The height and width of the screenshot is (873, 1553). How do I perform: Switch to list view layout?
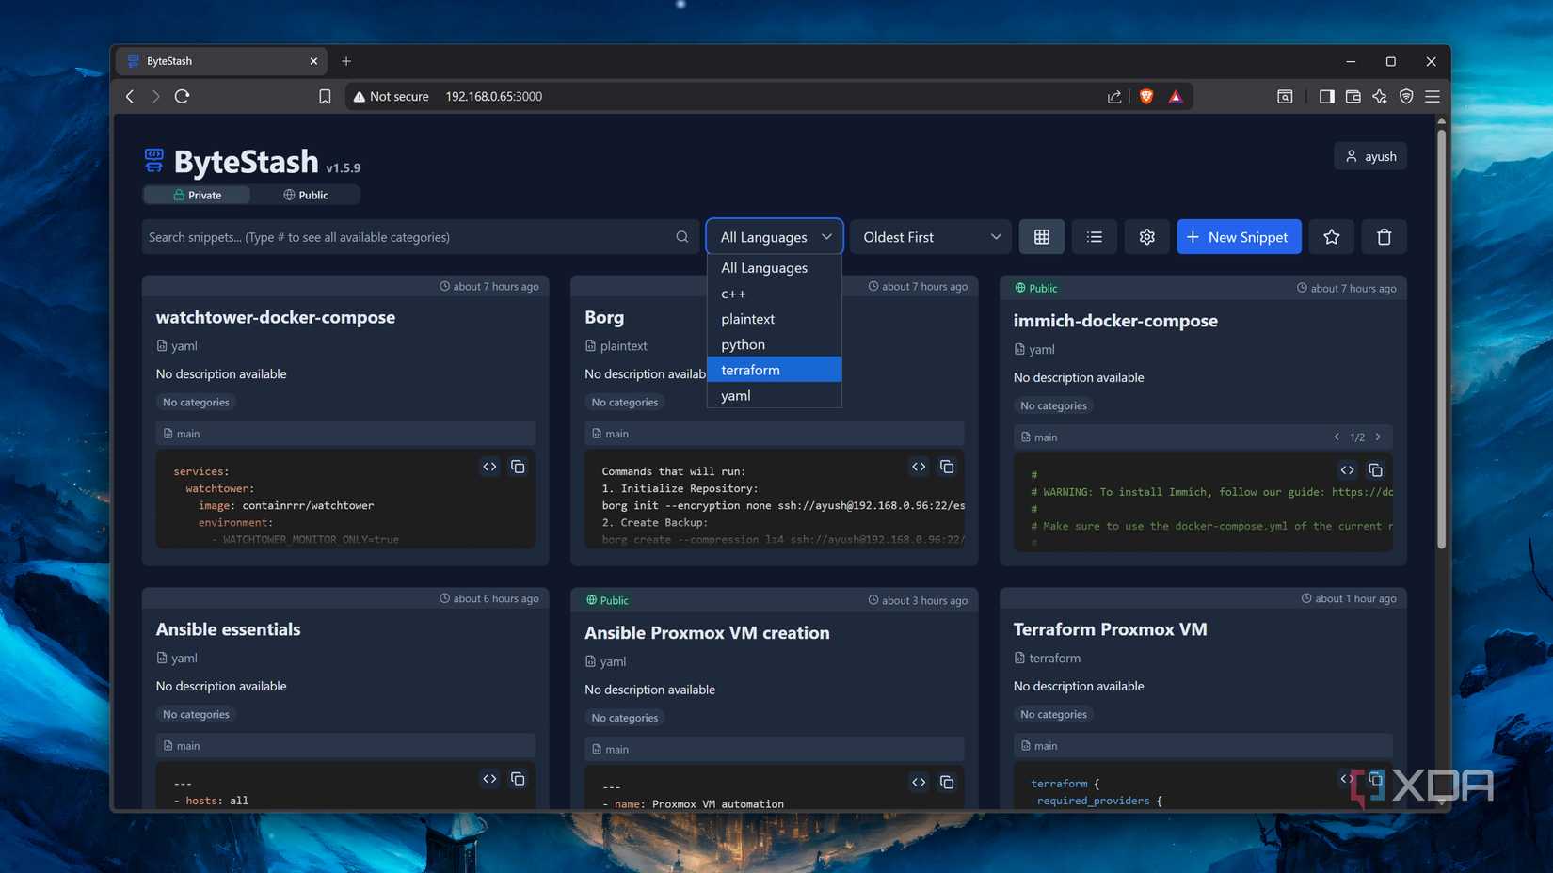tap(1094, 236)
